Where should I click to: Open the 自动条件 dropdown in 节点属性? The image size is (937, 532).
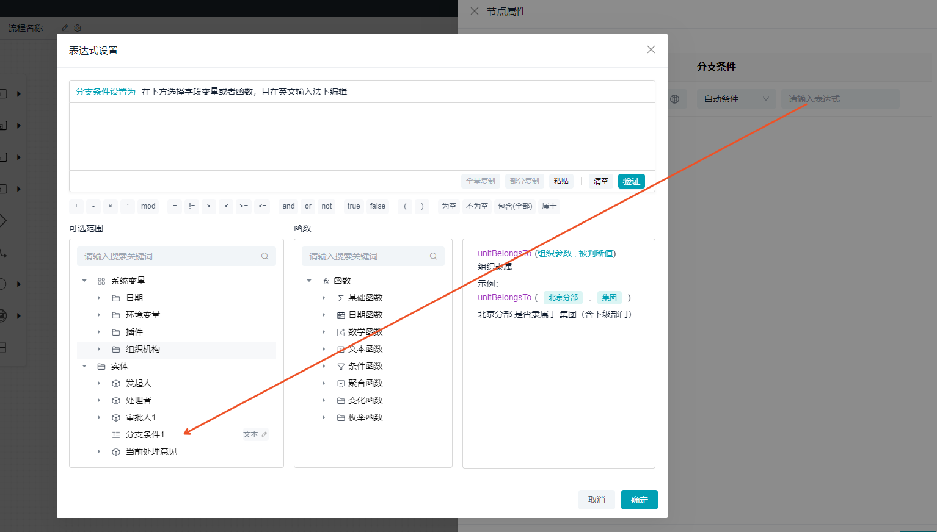point(736,99)
